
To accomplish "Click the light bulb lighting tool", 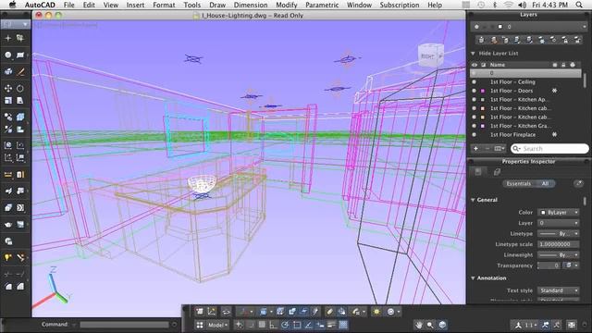I will click(8, 257).
